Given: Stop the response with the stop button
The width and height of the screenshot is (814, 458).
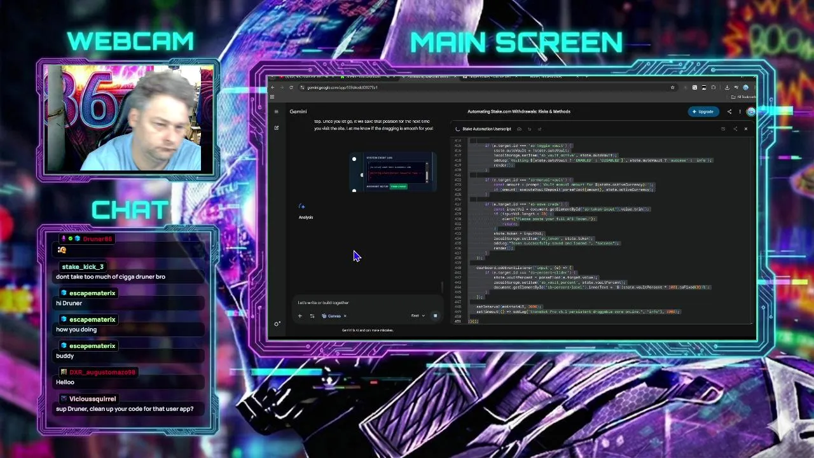Looking at the screenshot, I should pyautogui.click(x=435, y=316).
